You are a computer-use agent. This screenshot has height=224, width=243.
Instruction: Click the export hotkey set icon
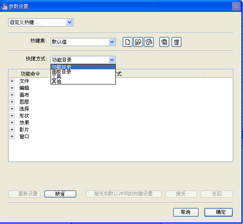[138, 42]
